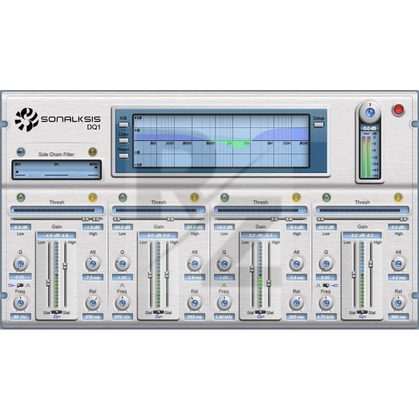Image resolution: width=419 pixels, height=419 pixels.
Task: Click the Freq knob showing 4.70 kHz
Action: click(x=326, y=303)
